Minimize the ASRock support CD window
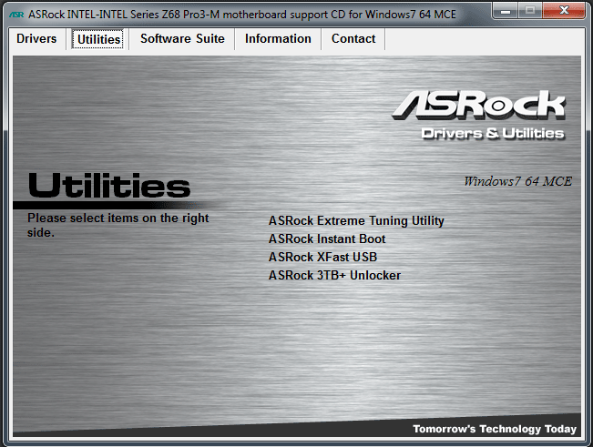This screenshot has height=447, width=593. point(506,10)
